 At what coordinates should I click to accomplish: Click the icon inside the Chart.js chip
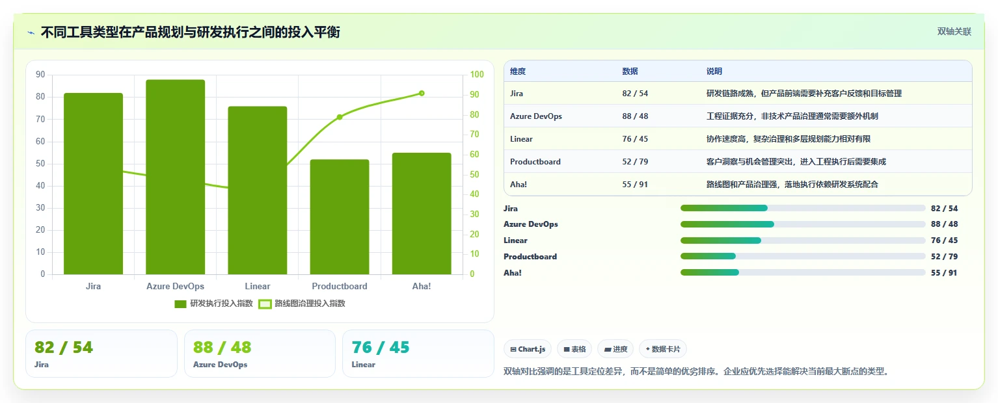[x=513, y=350]
